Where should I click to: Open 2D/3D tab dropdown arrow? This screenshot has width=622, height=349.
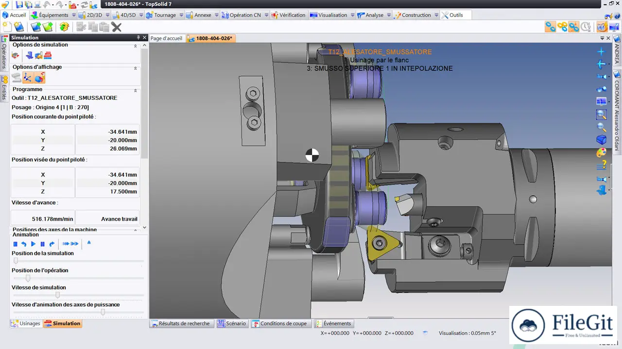click(107, 15)
